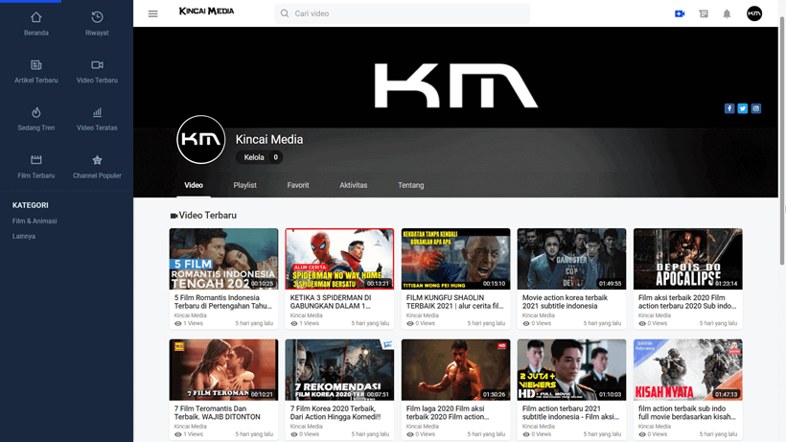The image size is (786, 442).
Task: Open the notifications bell
Action: (x=727, y=13)
